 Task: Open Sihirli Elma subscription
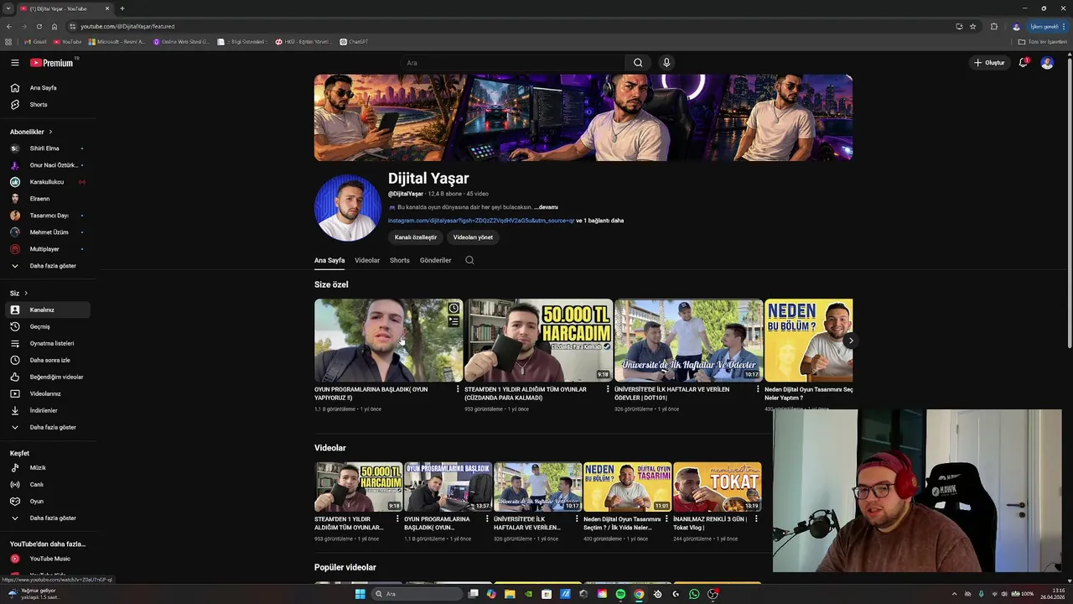(x=48, y=148)
